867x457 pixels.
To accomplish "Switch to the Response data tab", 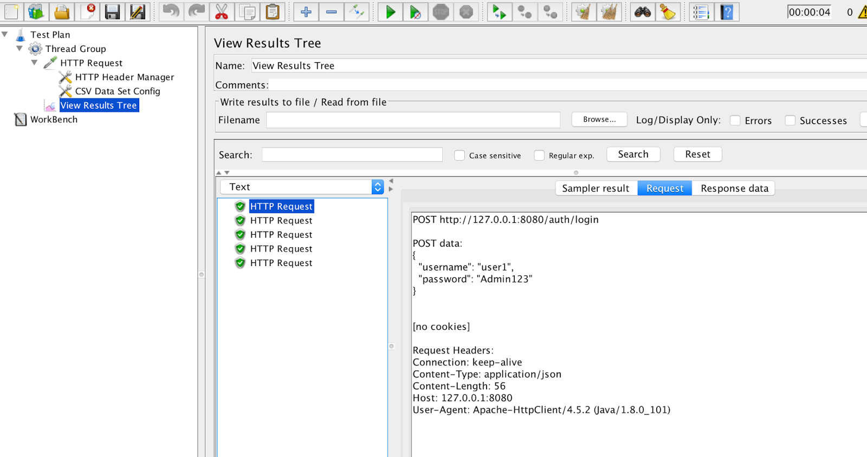I will (x=734, y=188).
